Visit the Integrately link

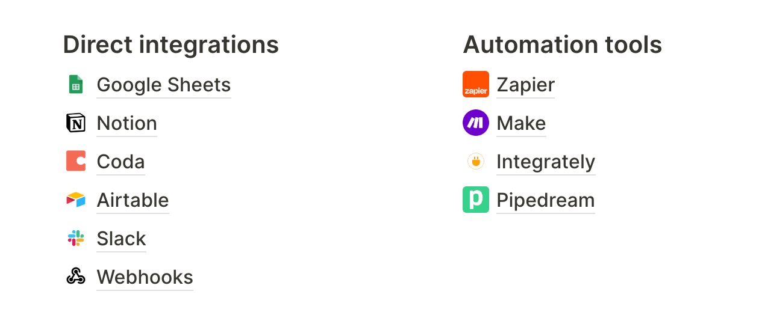[x=545, y=162]
